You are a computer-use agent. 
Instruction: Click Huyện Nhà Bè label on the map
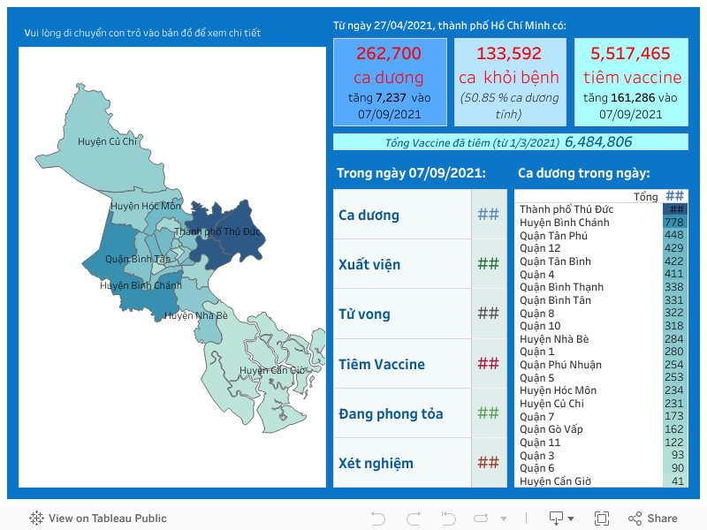[195, 315]
